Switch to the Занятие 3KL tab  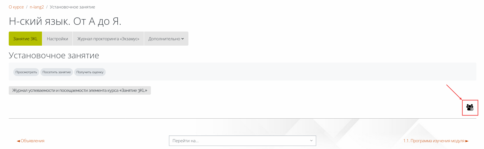25,39
